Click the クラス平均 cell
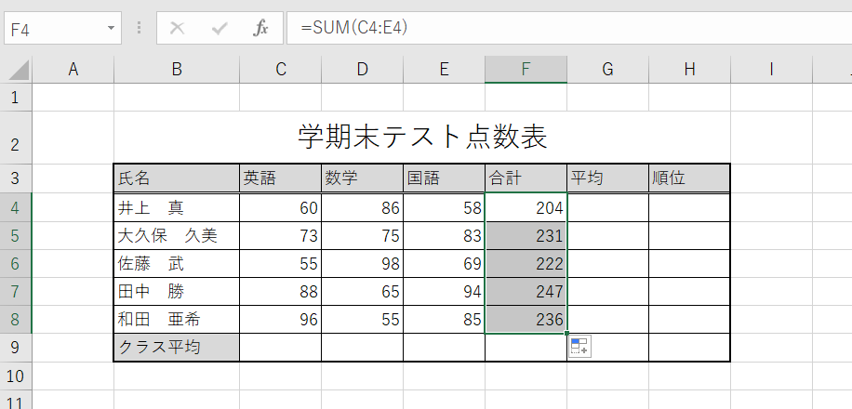Image resolution: width=852 pixels, height=409 pixels. [x=176, y=348]
